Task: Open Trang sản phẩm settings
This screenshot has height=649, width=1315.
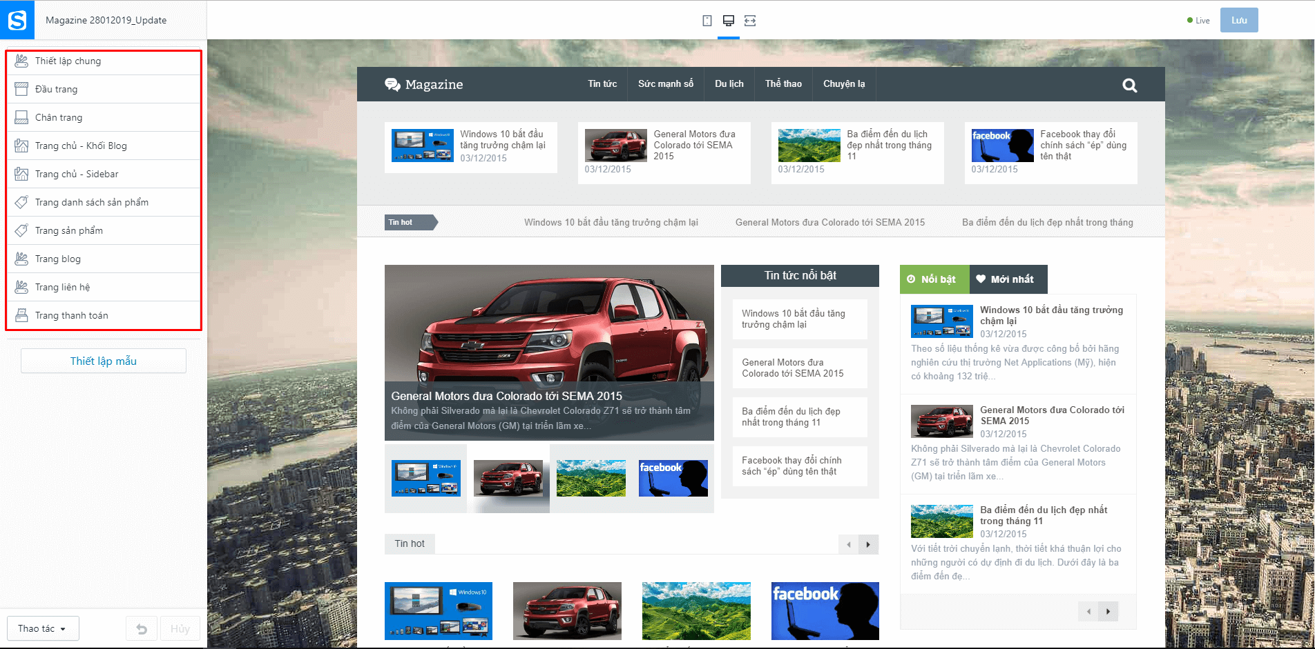Action: (104, 230)
